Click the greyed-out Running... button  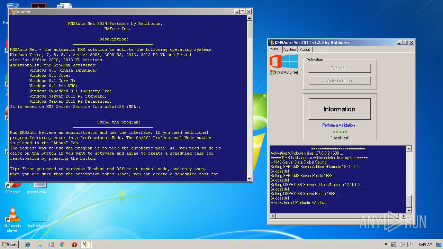(340, 68)
